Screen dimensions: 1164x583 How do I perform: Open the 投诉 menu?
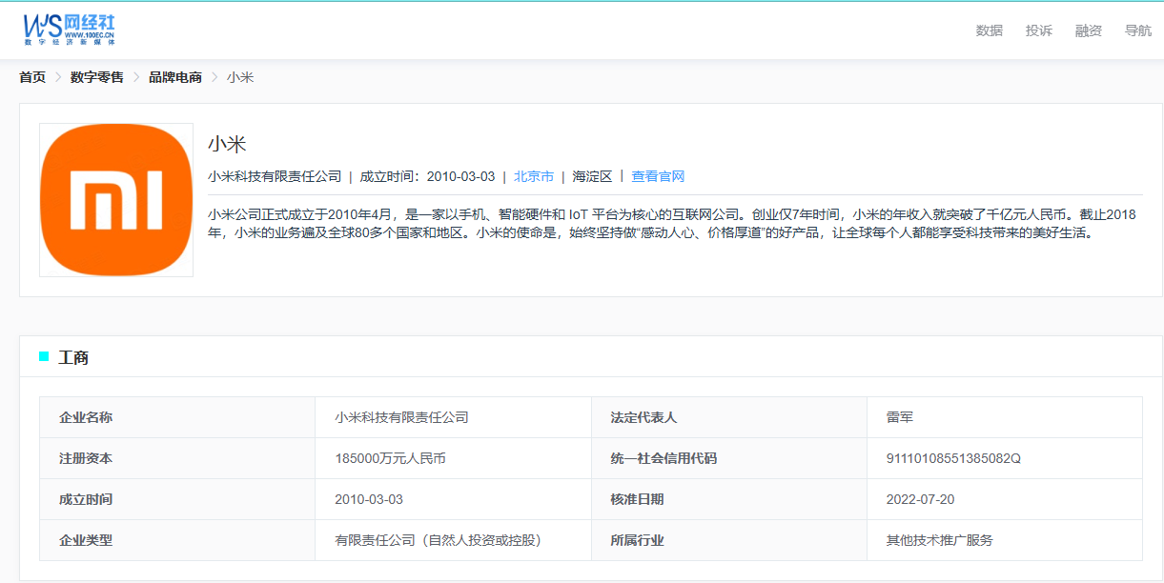coord(1039,30)
